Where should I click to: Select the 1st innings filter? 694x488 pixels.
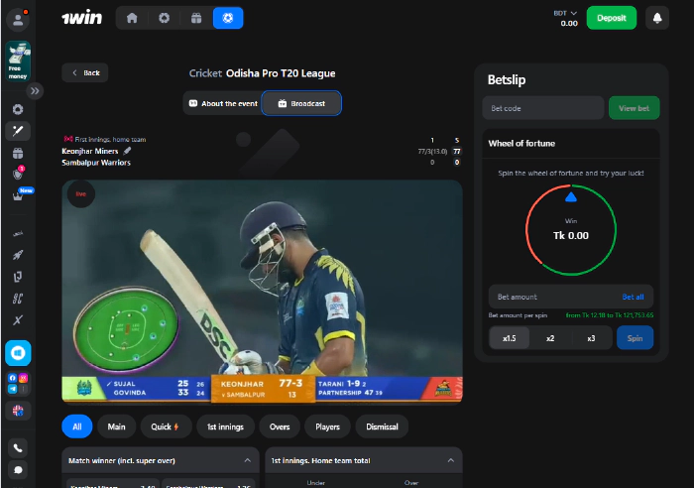[225, 427]
